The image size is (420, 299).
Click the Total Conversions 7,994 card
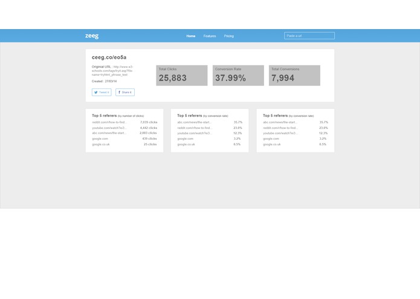click(294, 75)
